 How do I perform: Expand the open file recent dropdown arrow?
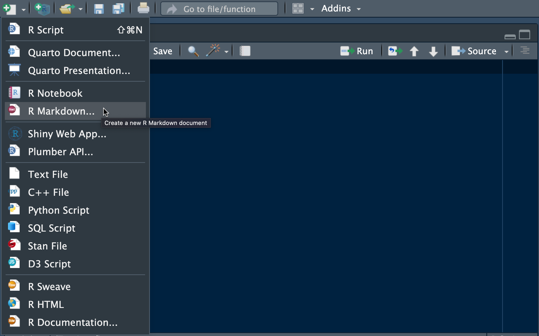click(x=80, y=9)
